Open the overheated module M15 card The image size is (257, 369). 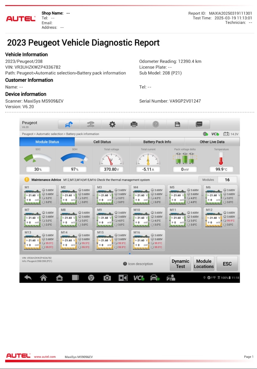[x=112, y=240]
